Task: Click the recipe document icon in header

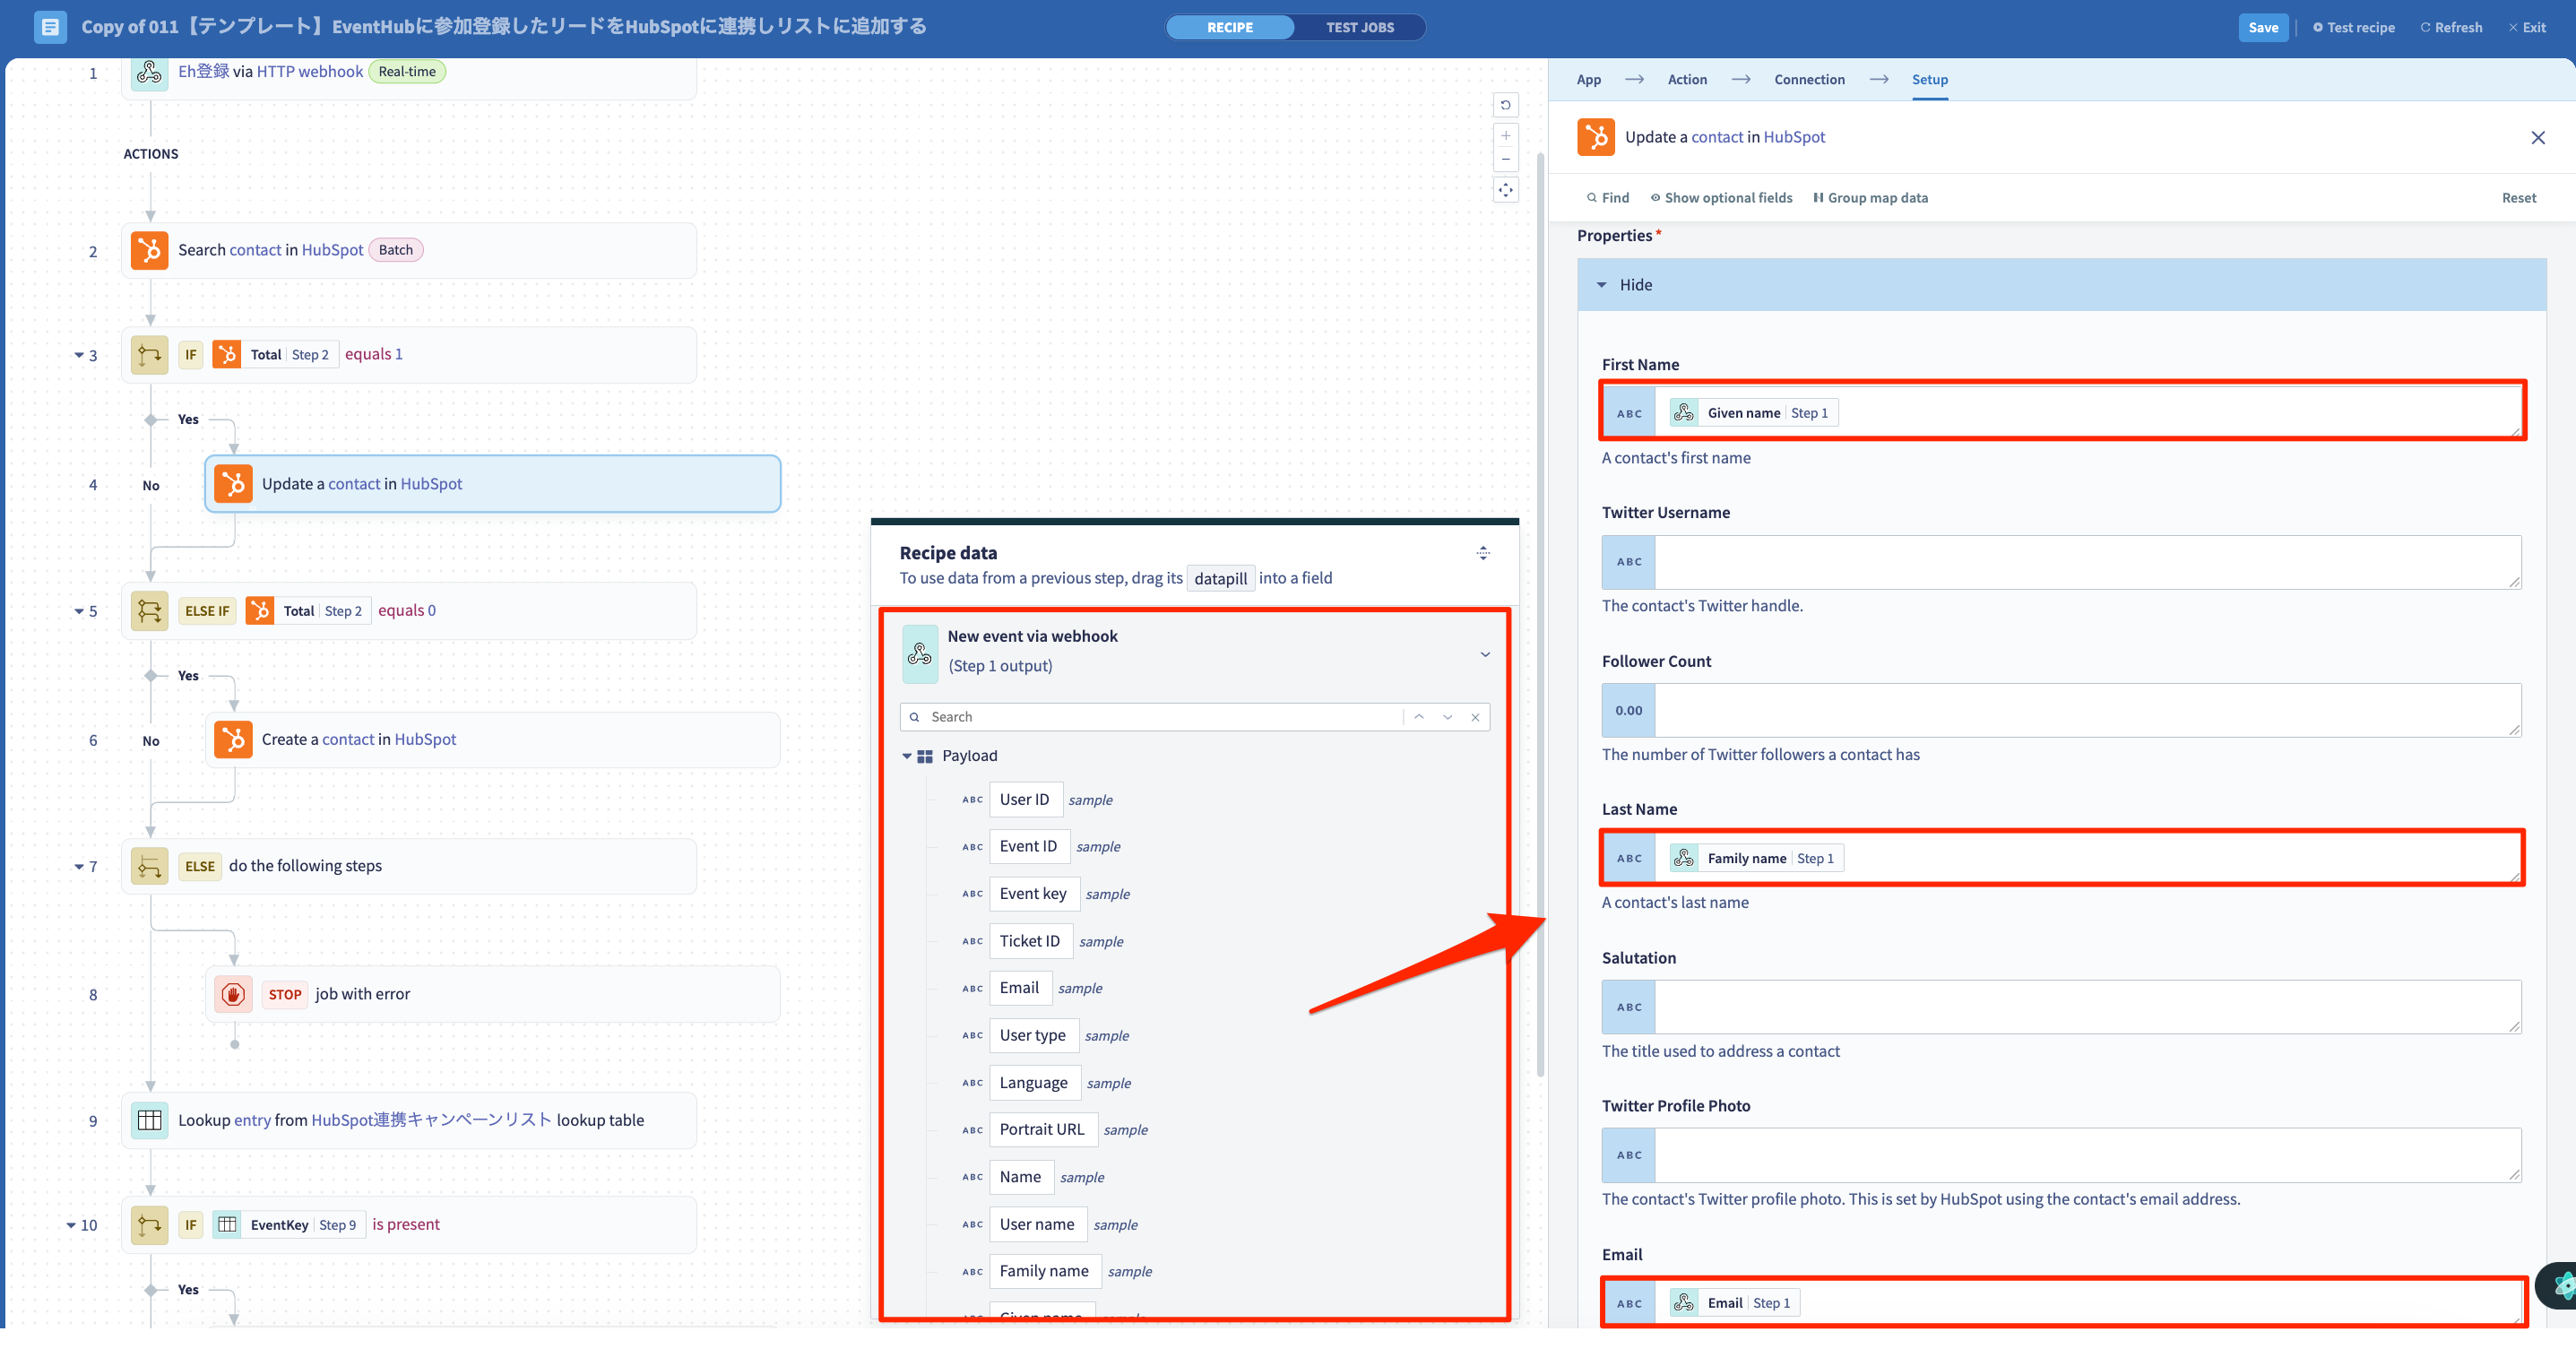Action: point(50,27)
